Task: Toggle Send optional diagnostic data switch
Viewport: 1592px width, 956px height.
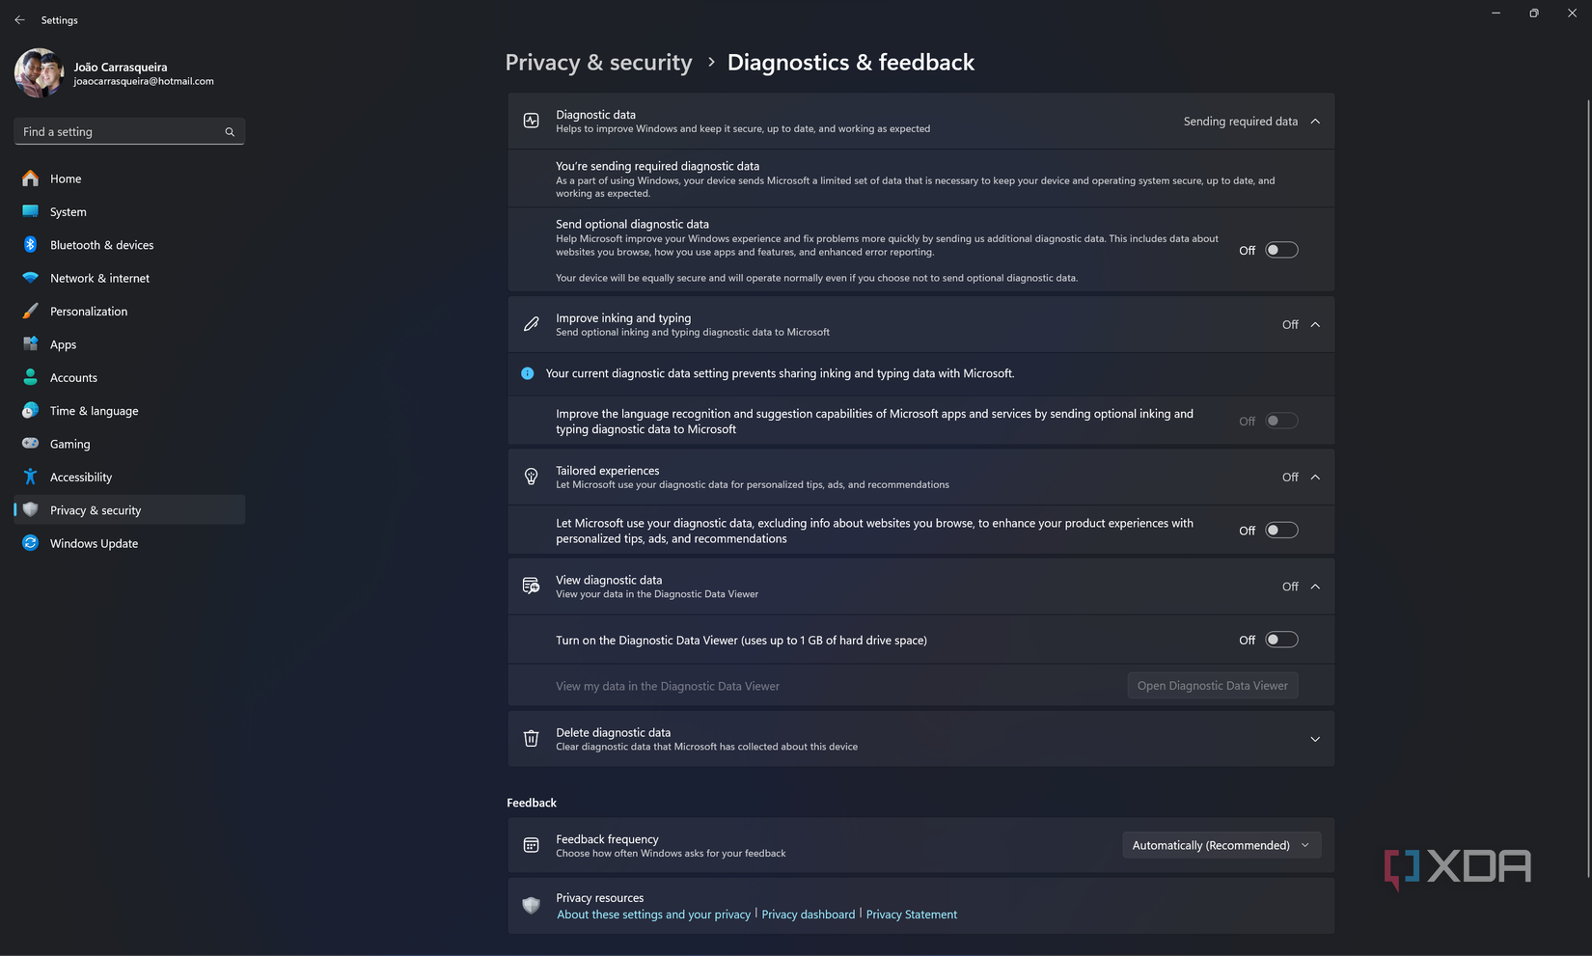Action: [1281, 250]
